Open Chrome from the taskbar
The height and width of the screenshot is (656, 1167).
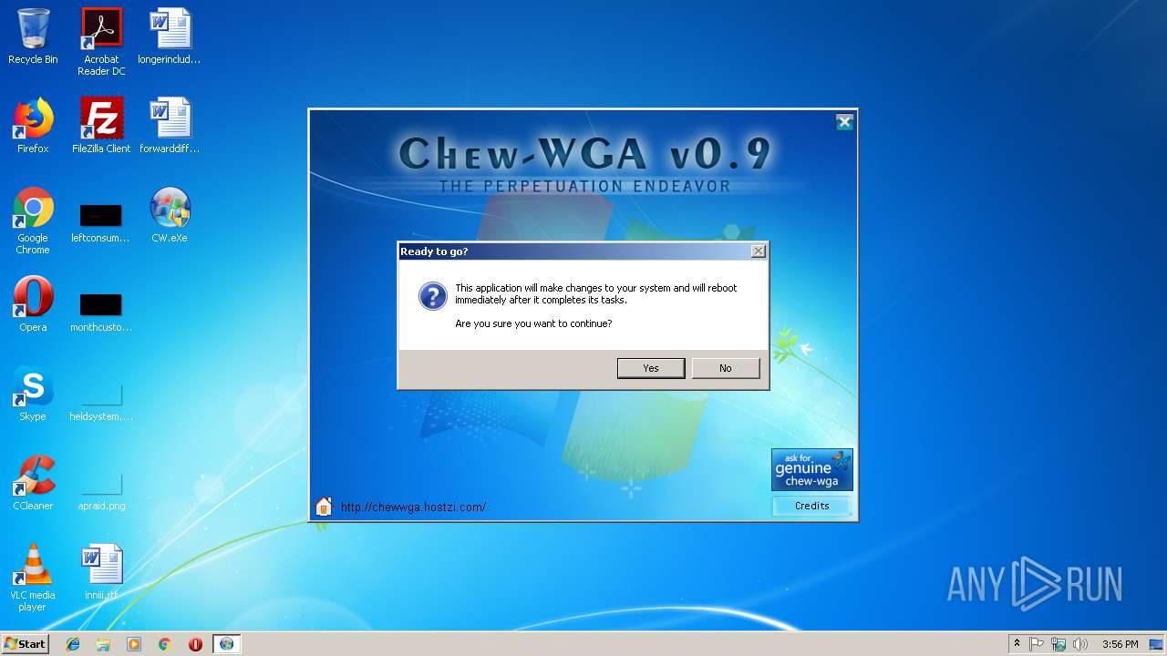coord(165,644)
